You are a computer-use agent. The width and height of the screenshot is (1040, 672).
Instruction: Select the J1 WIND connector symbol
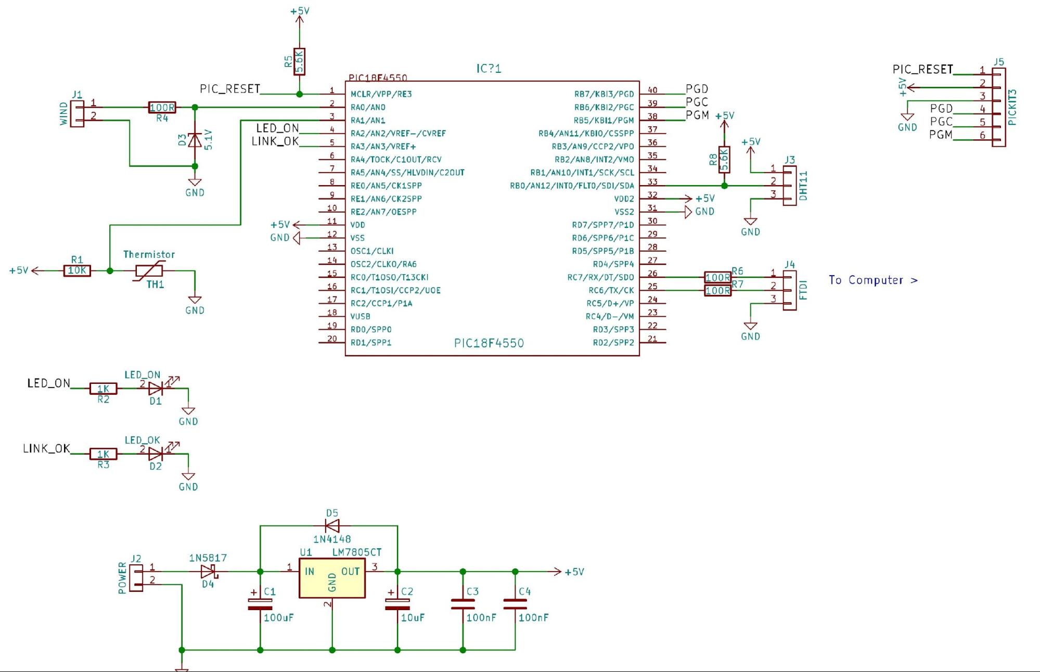click(x=77, y=114)
